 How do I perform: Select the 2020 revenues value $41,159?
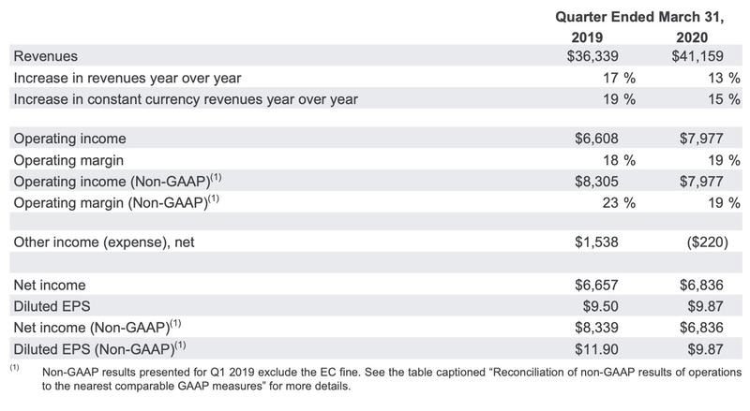695,57
